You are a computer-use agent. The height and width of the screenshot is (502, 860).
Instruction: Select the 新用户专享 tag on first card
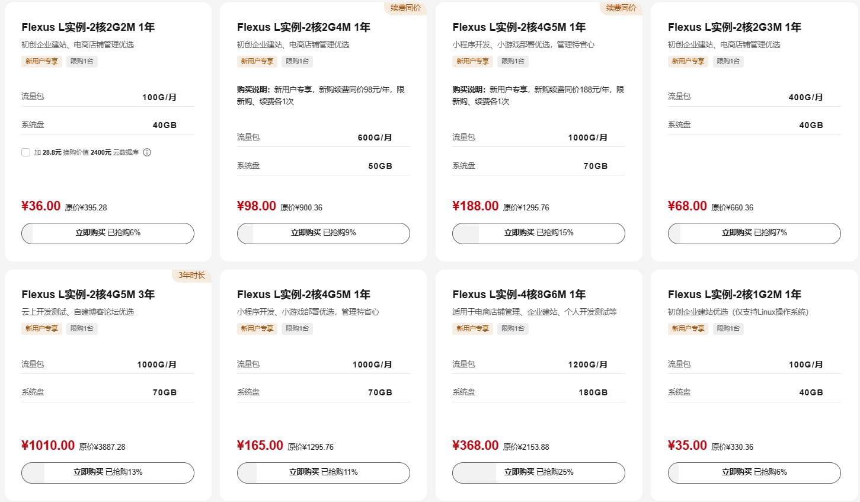point(41,61)
